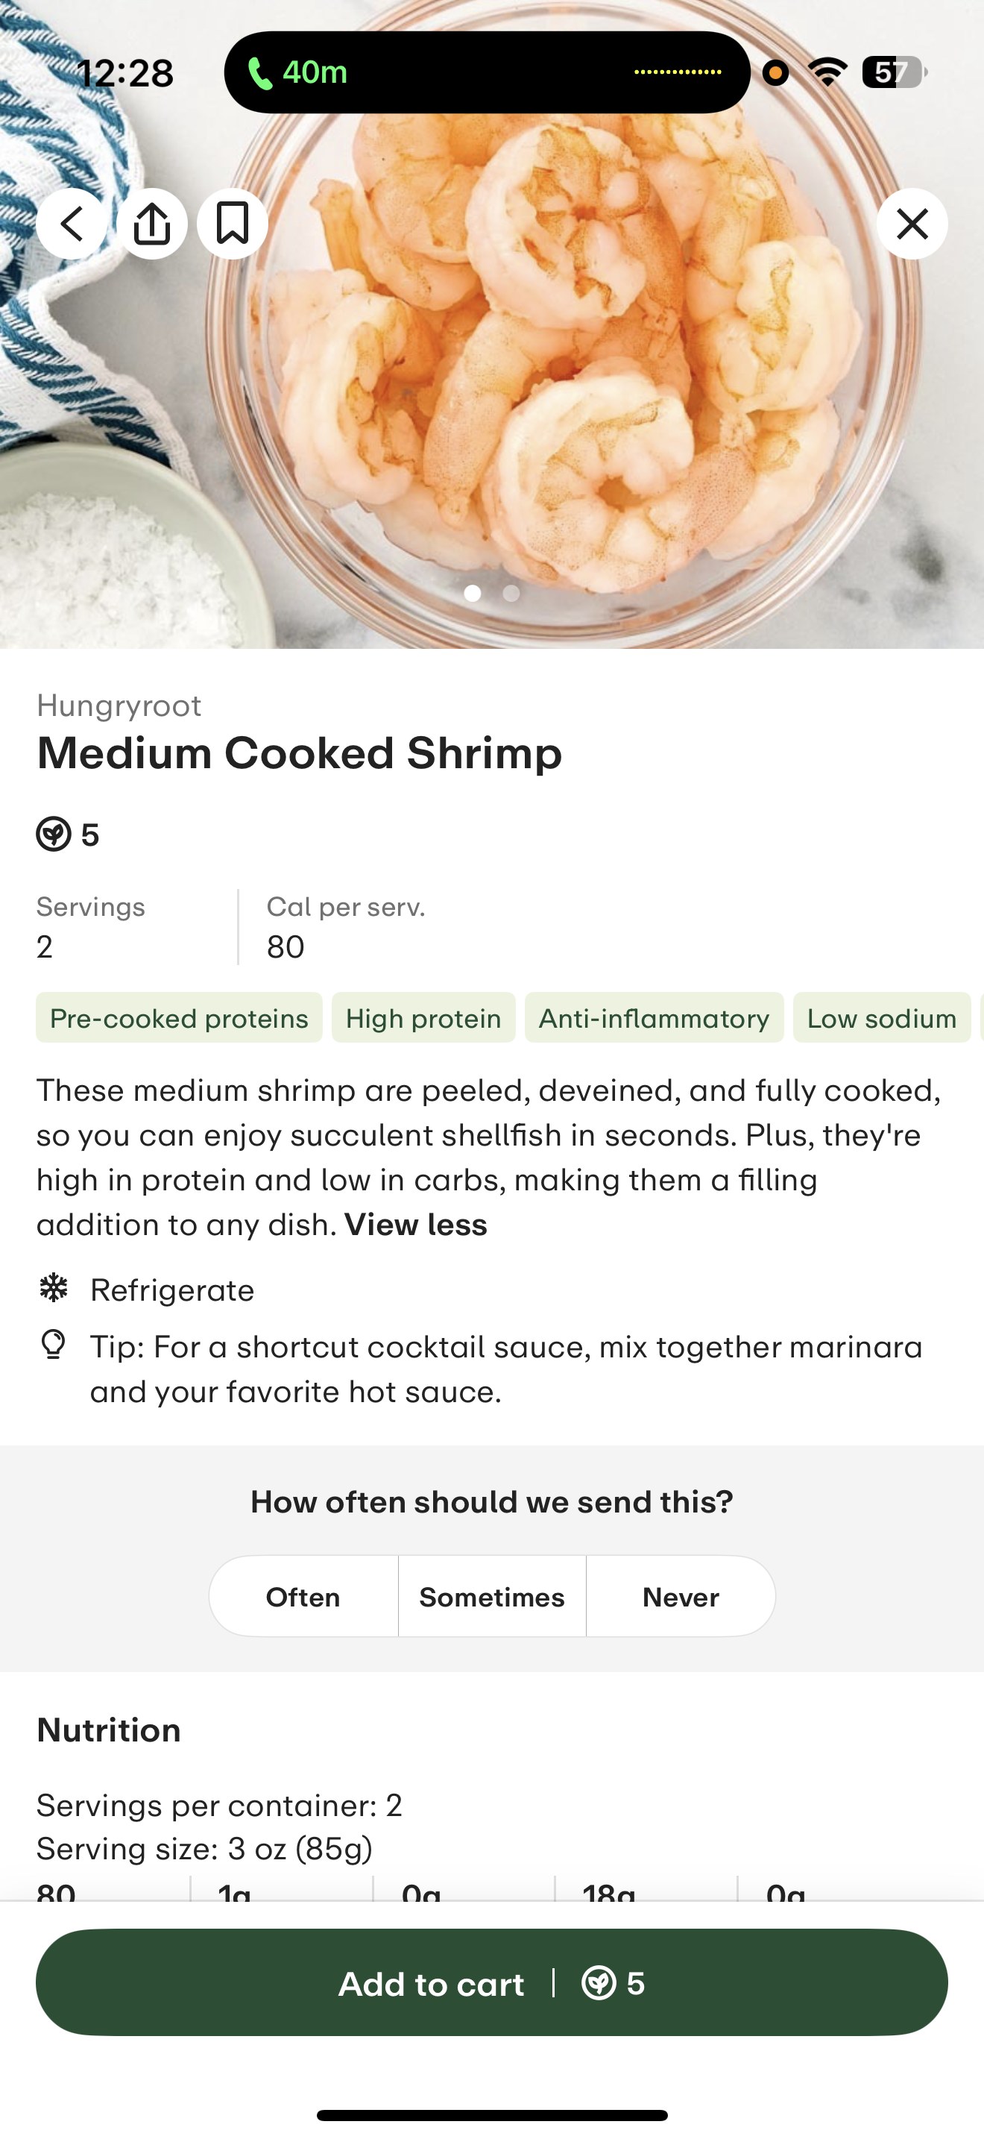Open the High protein tag
The height and width of the screenshot is (2139, 984).
point(423,1018)
